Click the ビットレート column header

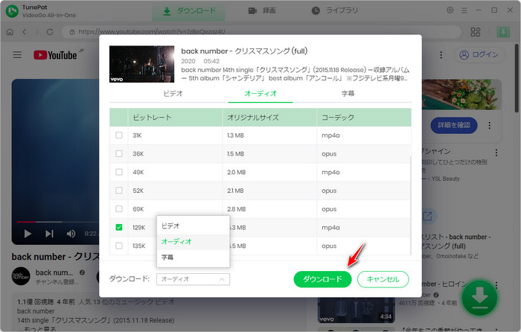coord(175,118)
